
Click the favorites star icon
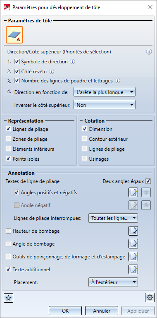pyautogui.click(x=9, y=298)
